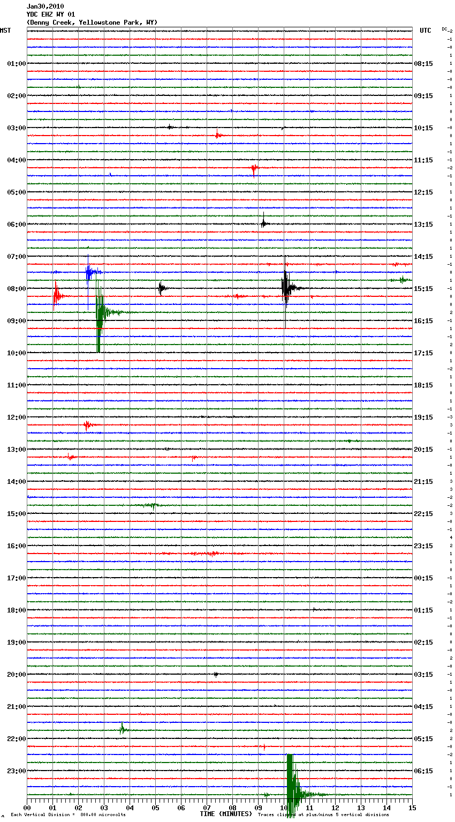Click the "MST" column header

tap(5, 31)
